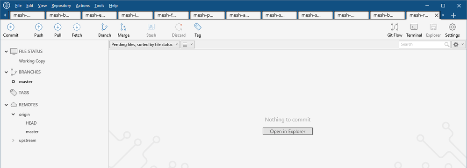Open the Repository menu
This screenshot has width=467, height=168.
click(x=61, y=6)
